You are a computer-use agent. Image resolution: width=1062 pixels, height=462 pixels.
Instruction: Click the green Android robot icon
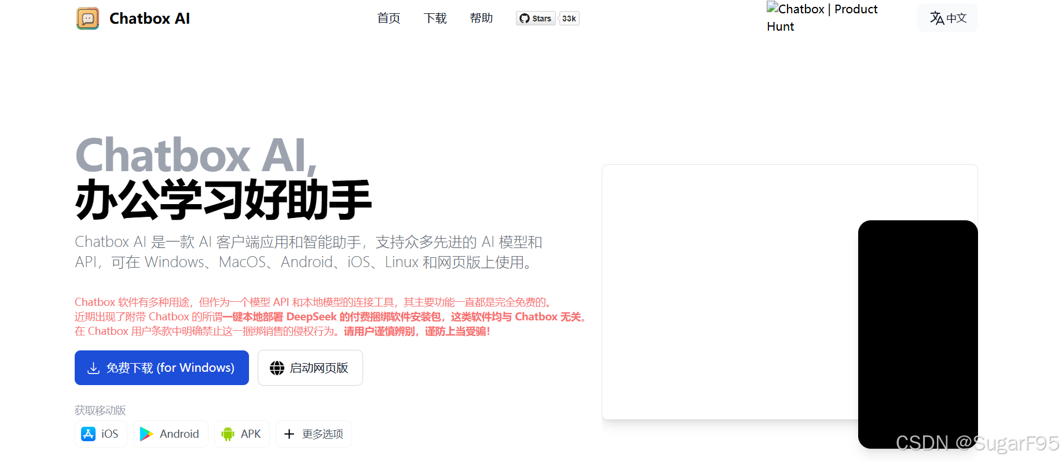228,434
